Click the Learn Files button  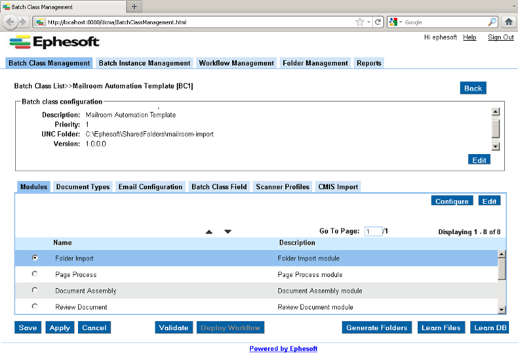441,327
